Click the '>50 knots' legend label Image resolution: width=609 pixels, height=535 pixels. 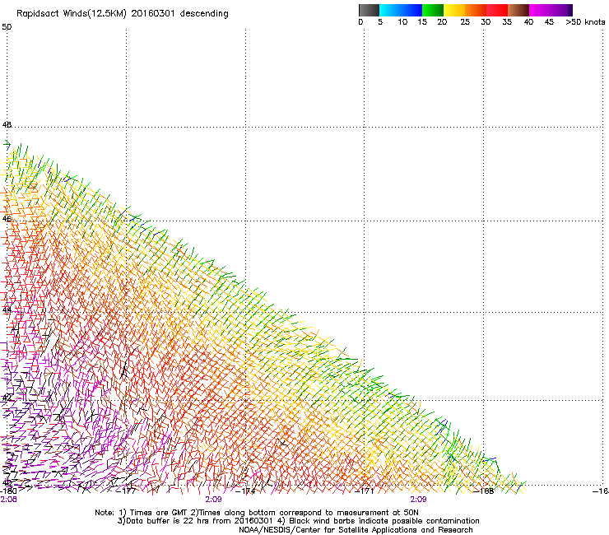pyautogui.click(x=585, y=22)
